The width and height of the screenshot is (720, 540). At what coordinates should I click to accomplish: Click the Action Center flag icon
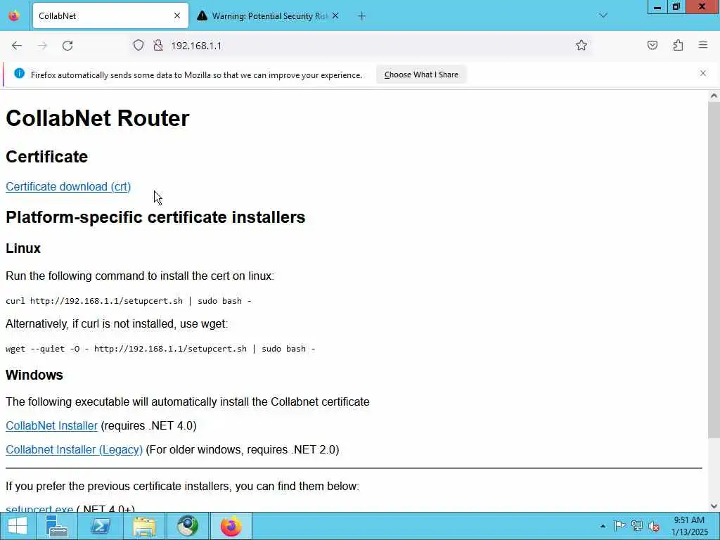tap(619, 526)
